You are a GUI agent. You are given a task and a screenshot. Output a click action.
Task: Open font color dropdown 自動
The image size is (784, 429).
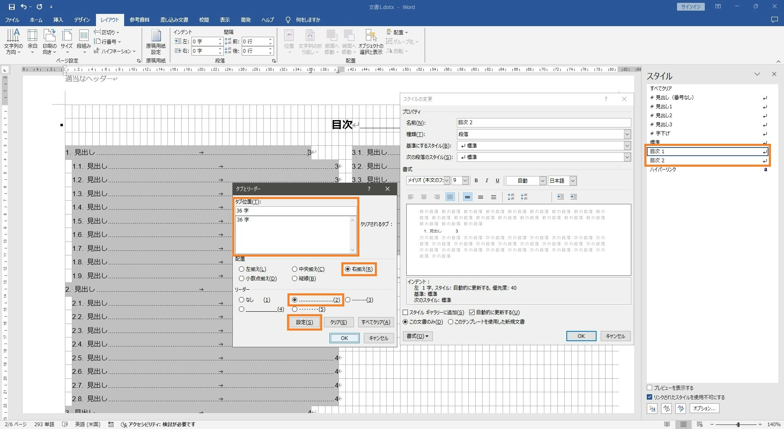(x=543, y=181)
